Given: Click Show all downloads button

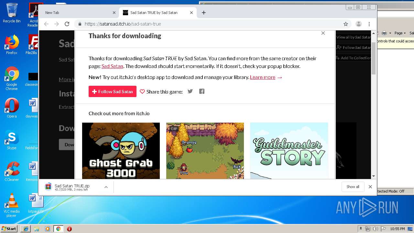Looking at the screenshot, I should click(x=353, y=187).
